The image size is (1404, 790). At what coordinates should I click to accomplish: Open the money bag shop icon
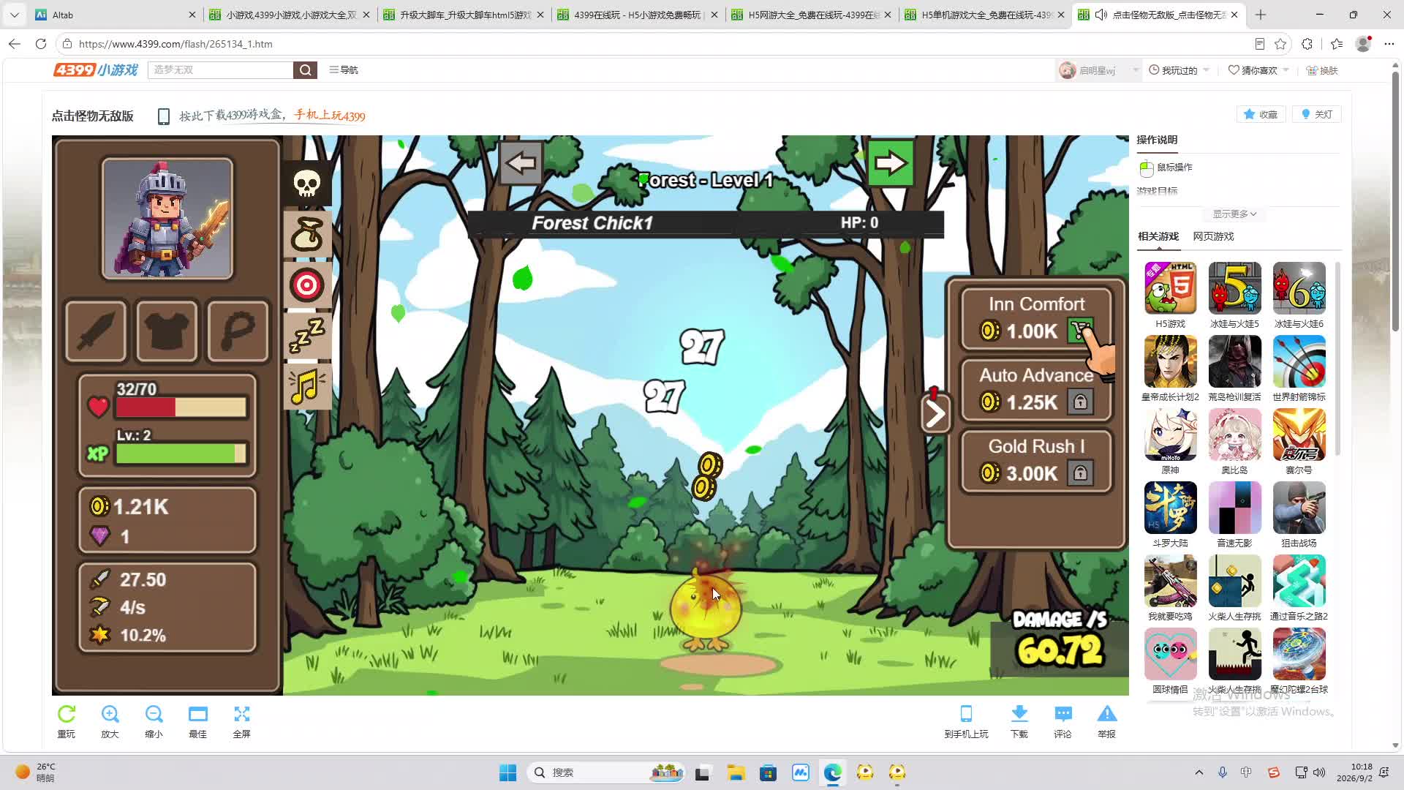[x=307, y=235]
